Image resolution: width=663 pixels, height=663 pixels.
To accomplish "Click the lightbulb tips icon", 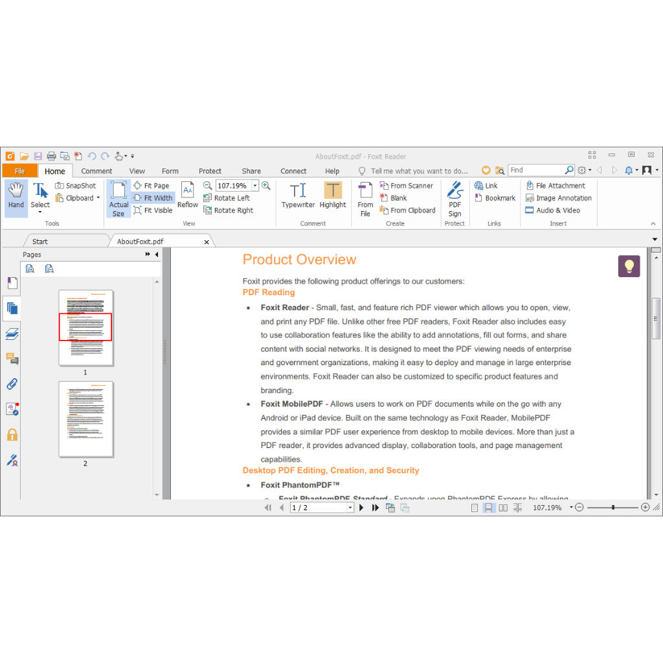I will click(x=629, y=266).
